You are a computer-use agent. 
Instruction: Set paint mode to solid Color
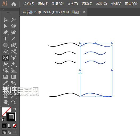click(4, 126)
